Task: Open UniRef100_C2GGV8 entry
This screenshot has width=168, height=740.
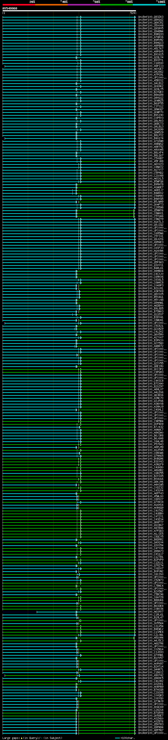Action: click(x=151, y=692)
